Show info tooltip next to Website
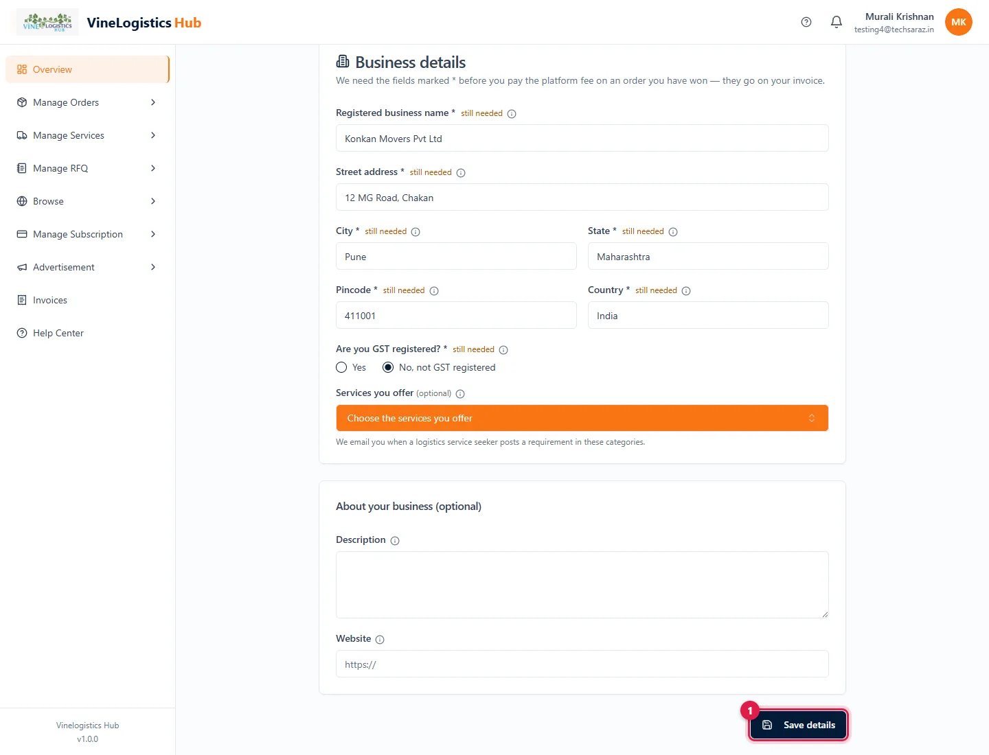 click(380, 640)
